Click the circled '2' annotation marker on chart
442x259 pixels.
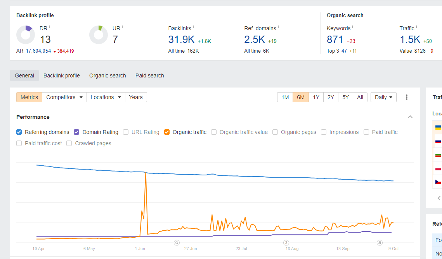[x=286, y=243]
